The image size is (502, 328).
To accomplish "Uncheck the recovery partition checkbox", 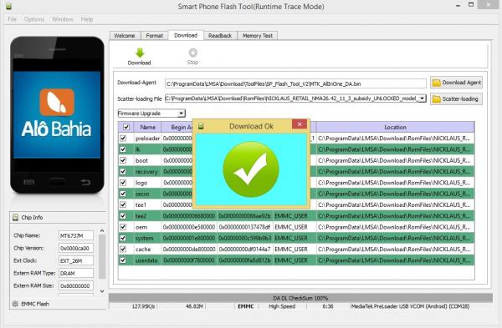I will coord(123,171).
